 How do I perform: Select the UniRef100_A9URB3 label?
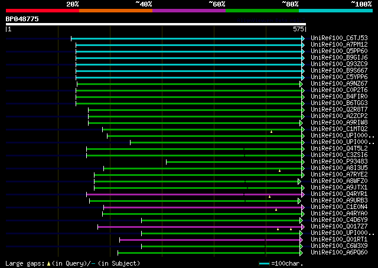pyautogui.click(x=339, y=200)
